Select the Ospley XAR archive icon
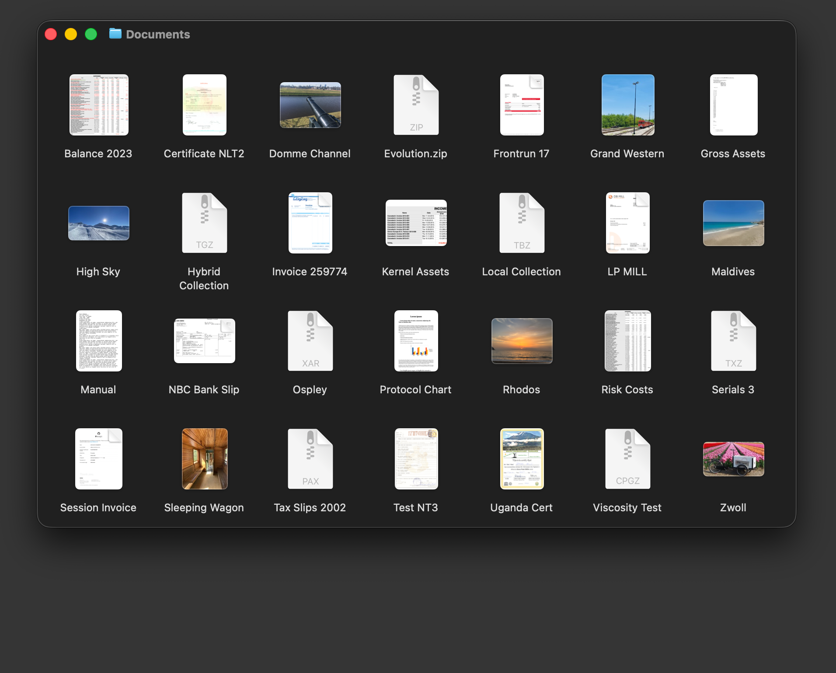Image resolution: width=836 pixels, height=673 pixels. coord(310,341)
